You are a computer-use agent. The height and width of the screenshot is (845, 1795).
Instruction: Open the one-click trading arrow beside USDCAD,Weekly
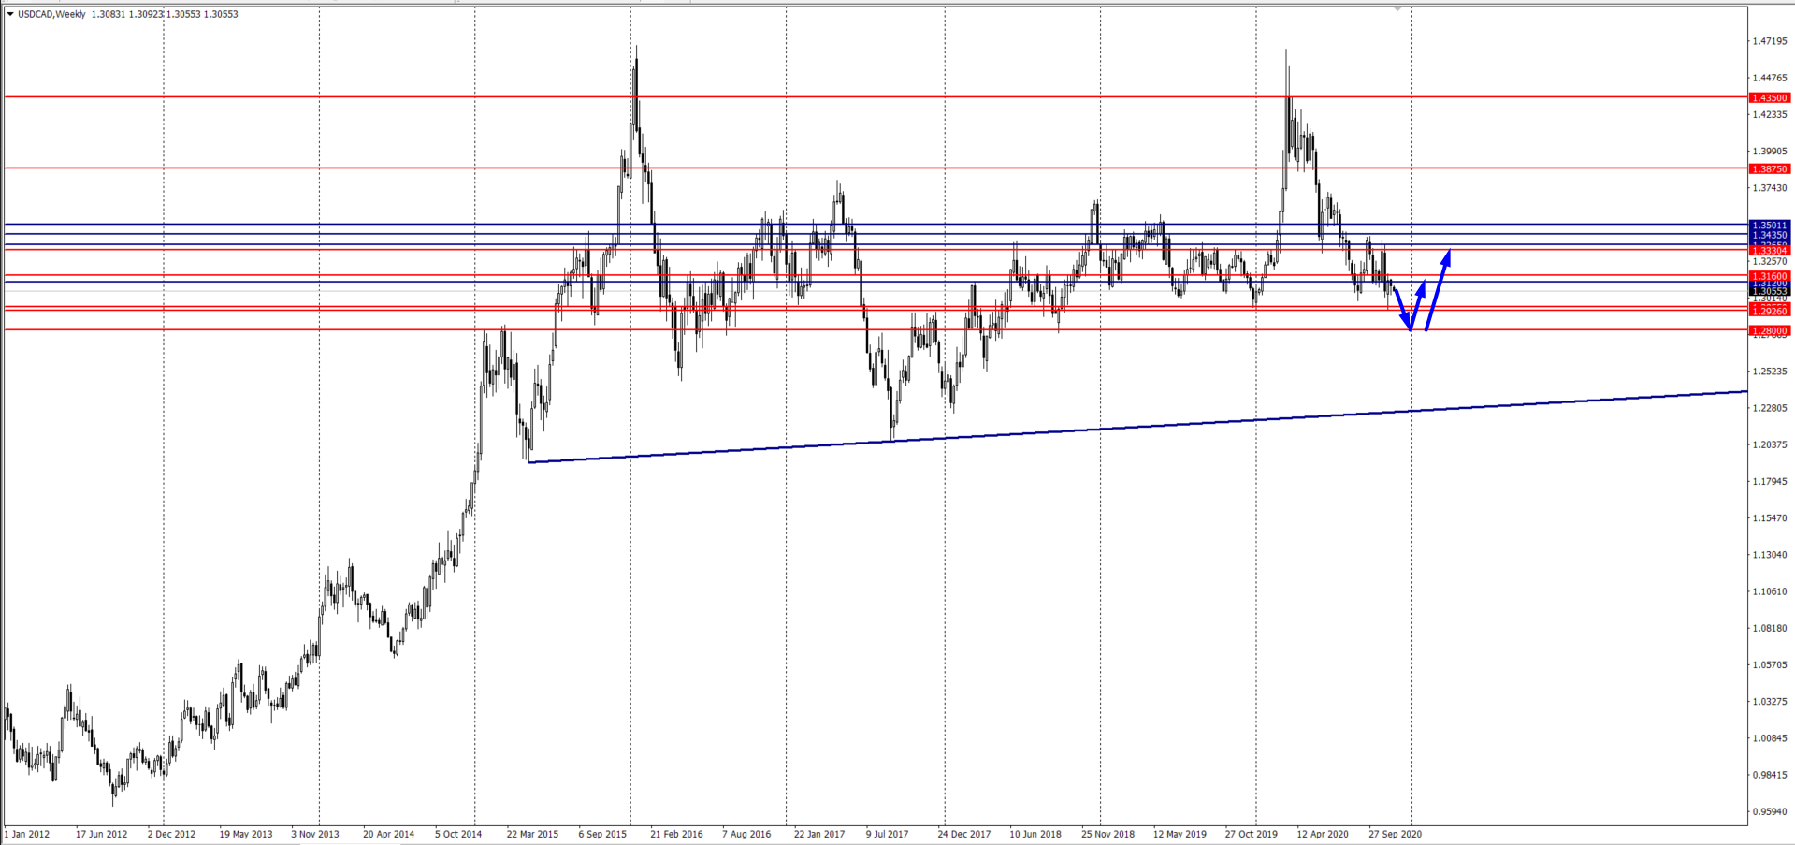10,14
